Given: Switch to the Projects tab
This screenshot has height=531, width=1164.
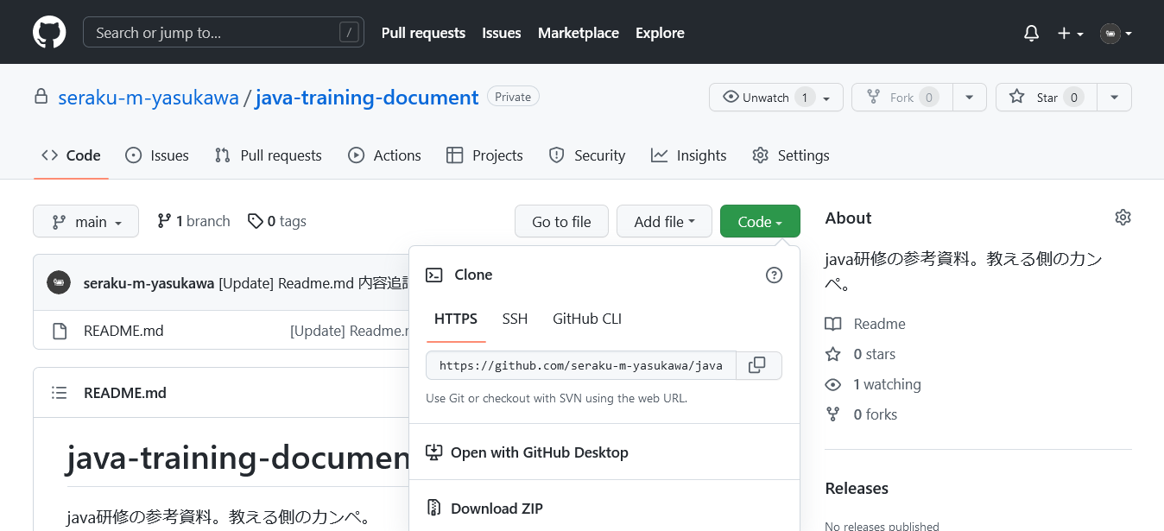Looking at the screenshot, I should coord(484,155).
